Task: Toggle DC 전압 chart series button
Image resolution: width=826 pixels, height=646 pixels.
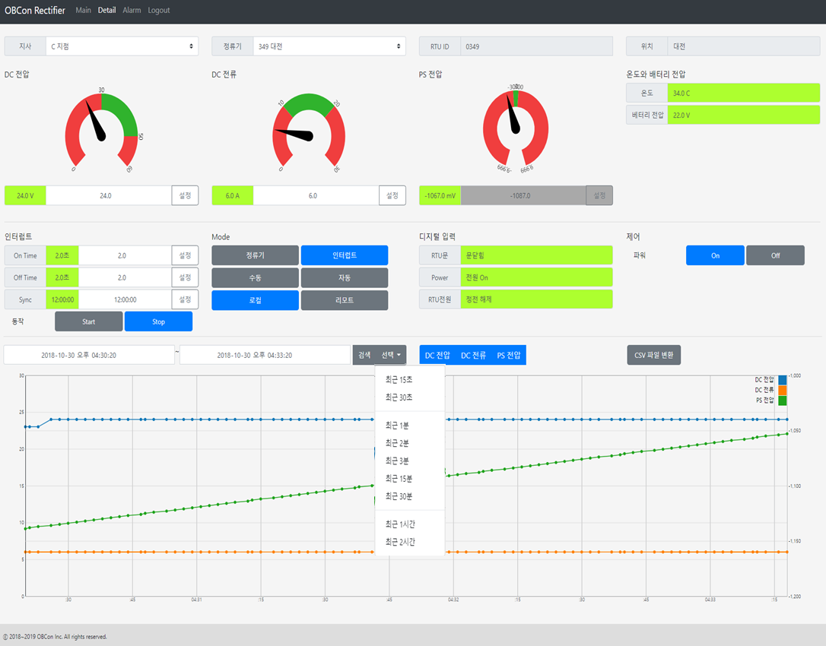Action: click(x=437, y=355)
